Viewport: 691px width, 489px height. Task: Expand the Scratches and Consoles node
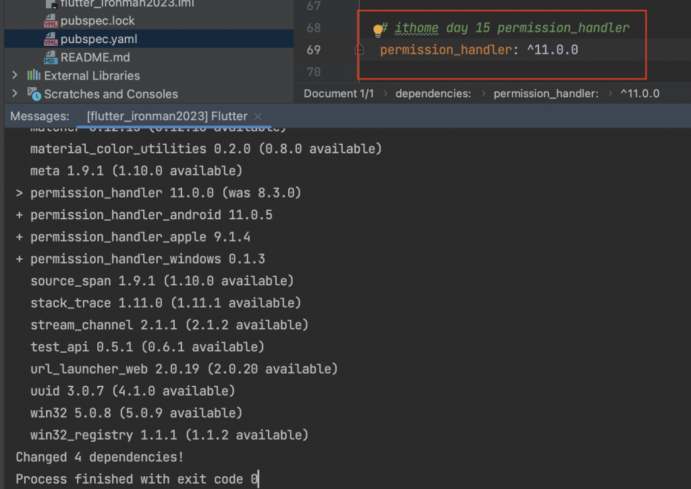[15, 93]
